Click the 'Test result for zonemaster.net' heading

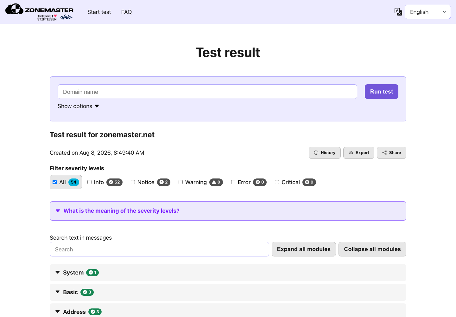[102, 135]
